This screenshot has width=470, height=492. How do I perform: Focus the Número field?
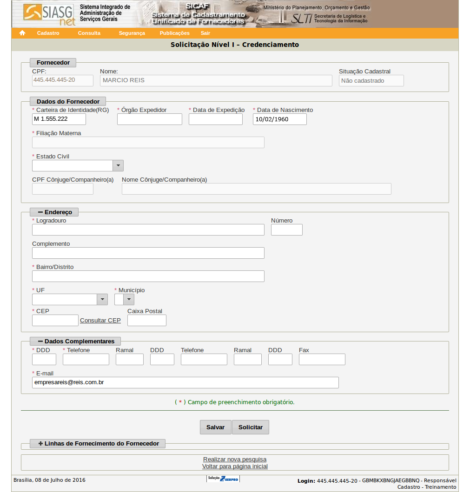pos(287,230)
